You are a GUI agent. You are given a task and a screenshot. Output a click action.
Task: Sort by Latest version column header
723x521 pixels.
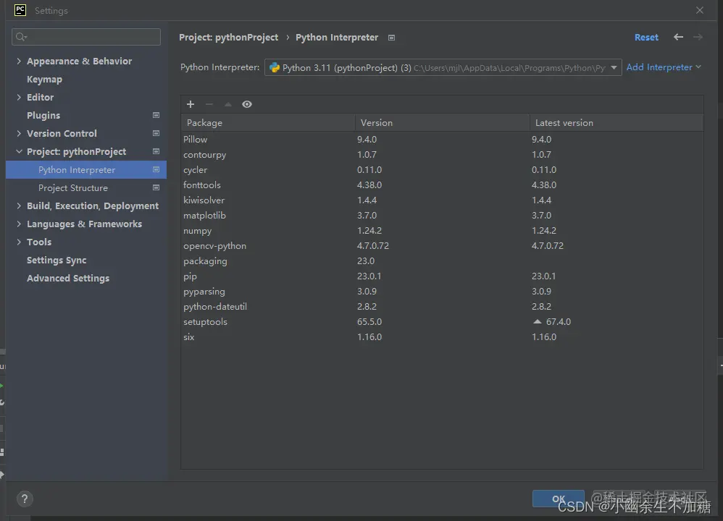pos(617,122)
